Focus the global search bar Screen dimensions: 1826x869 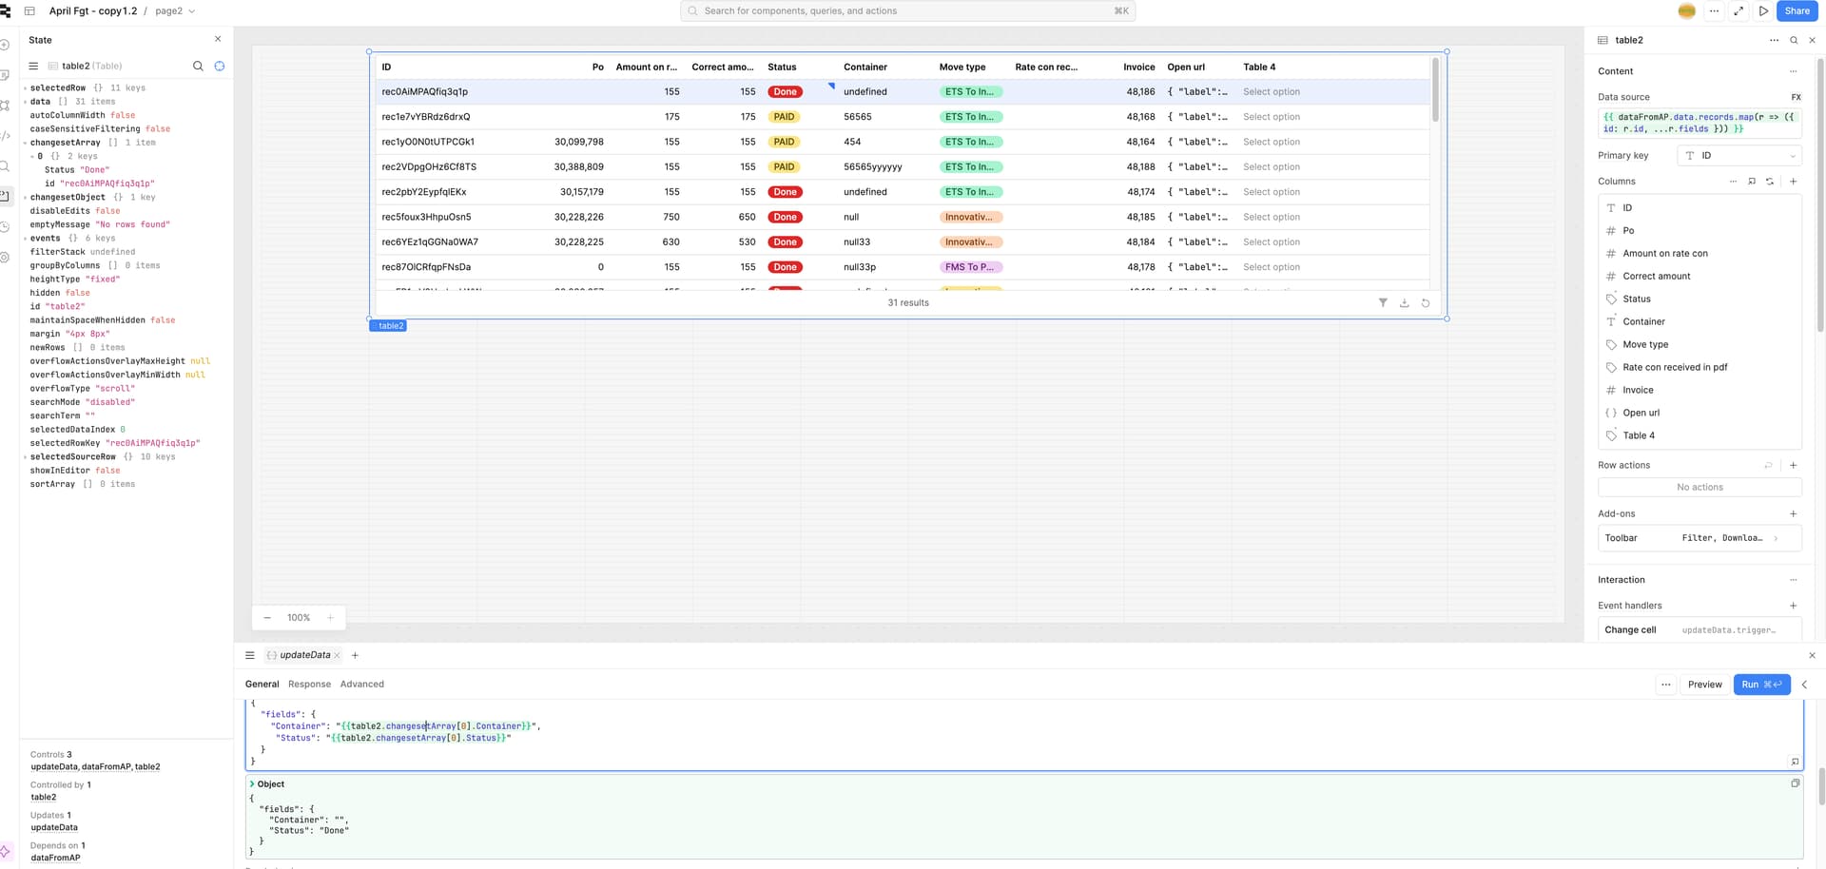pyautogui.click(x=907, y=11)
